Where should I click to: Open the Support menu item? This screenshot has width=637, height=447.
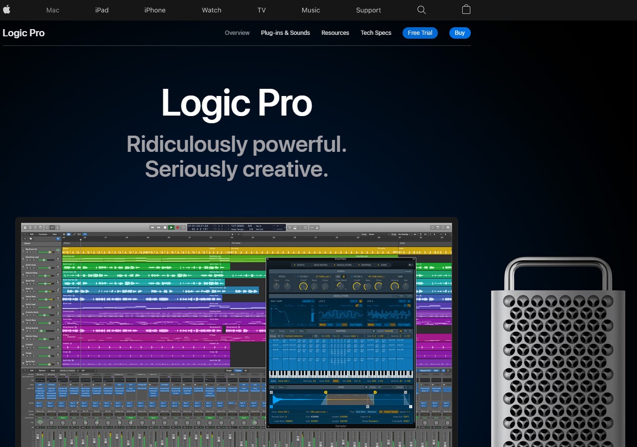pos(369,10)
